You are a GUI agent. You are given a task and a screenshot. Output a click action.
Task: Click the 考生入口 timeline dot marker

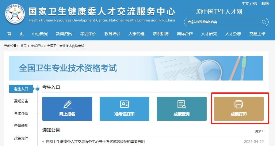pos(38,89)
